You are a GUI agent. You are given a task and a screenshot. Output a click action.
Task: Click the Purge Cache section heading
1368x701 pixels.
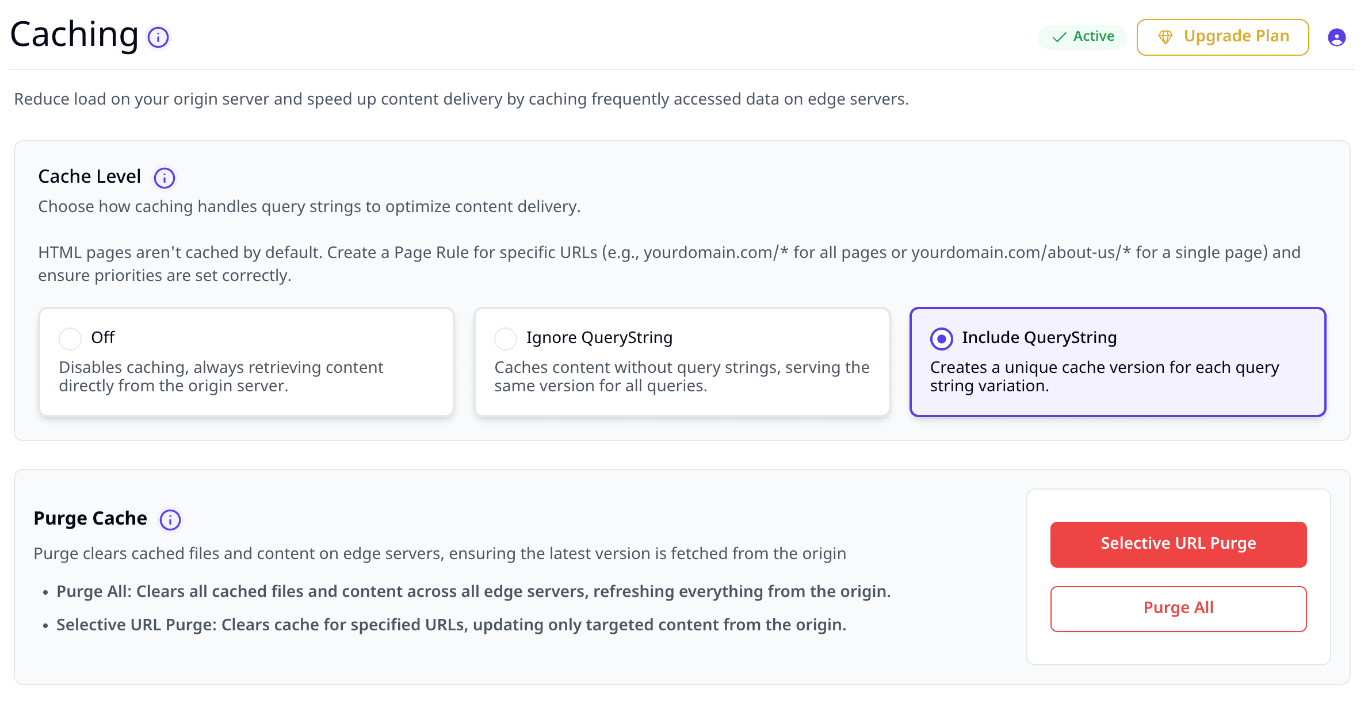coord(90,518)
